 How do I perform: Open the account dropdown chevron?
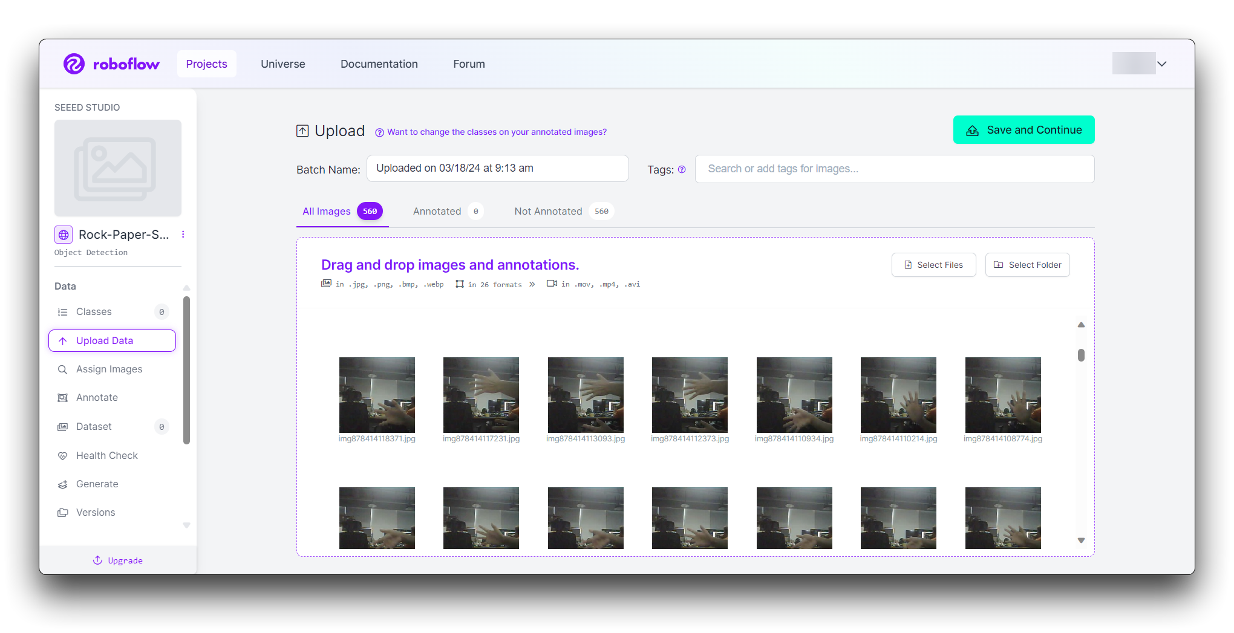pos(1162,63)
